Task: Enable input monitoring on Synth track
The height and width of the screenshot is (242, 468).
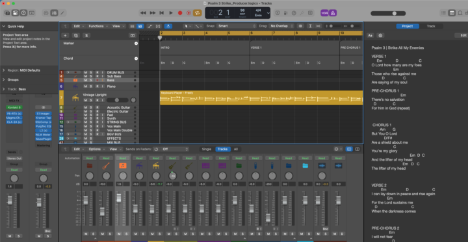Action: [103, 118]
